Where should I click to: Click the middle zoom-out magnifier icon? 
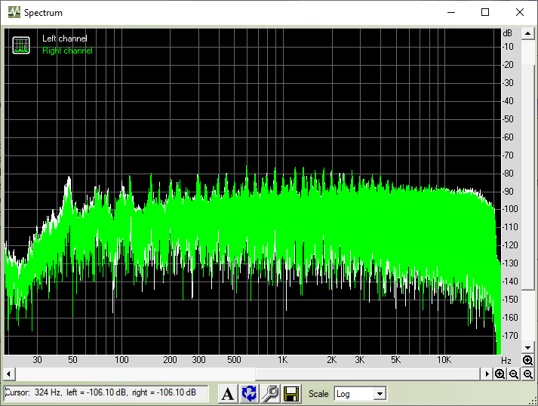click(x=514, y=374)
